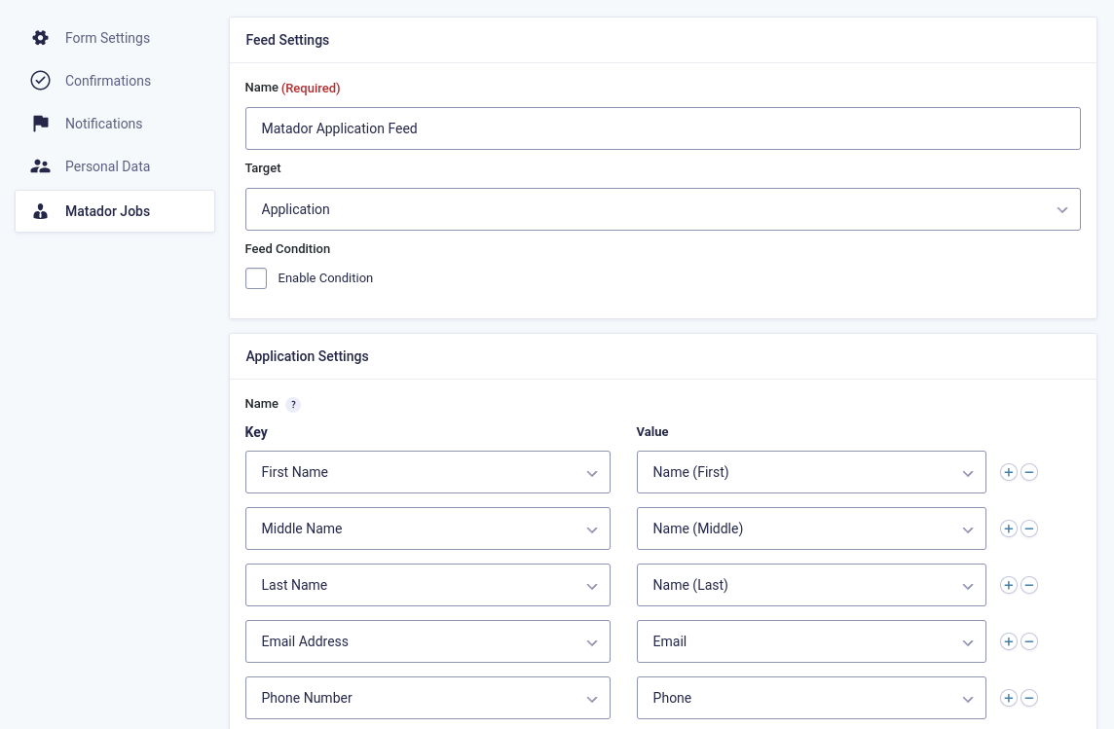Click the Feed Settings heading

(287, 41)
